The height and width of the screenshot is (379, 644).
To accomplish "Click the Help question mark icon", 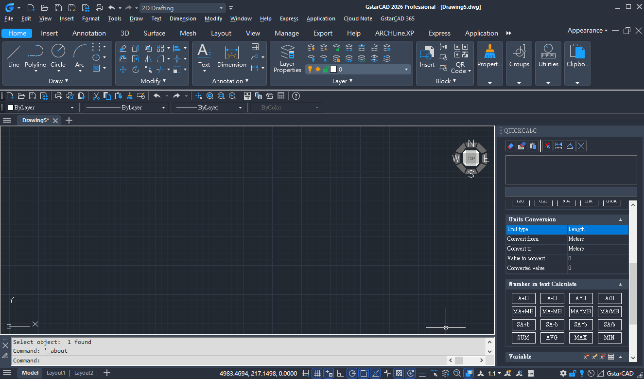I will tap(296, 96).
